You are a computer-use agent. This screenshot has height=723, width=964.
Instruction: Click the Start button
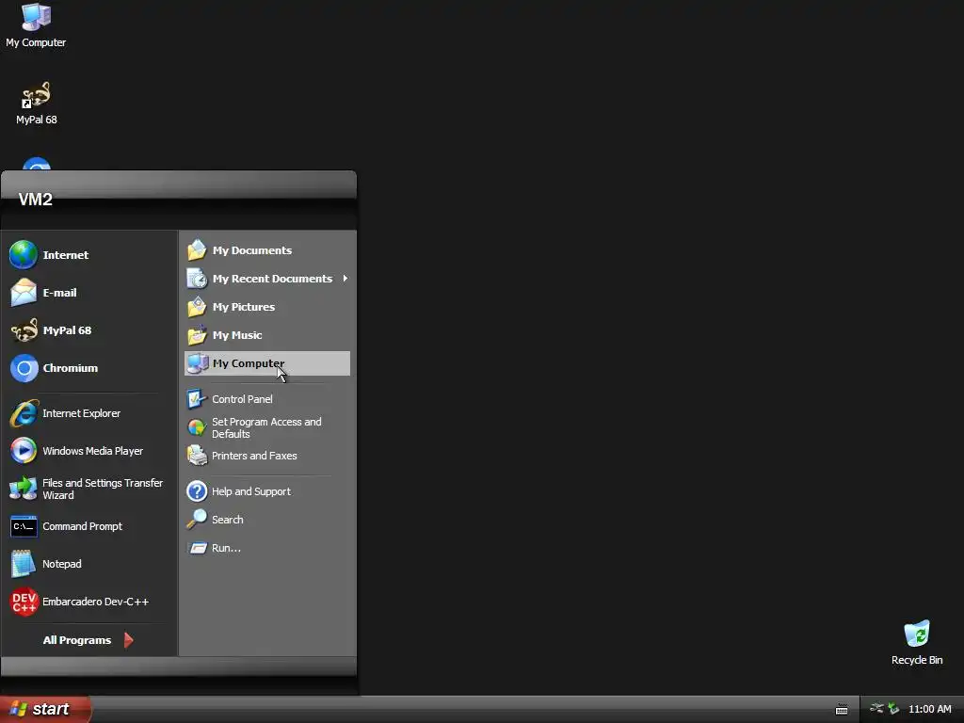pos(45,709)
